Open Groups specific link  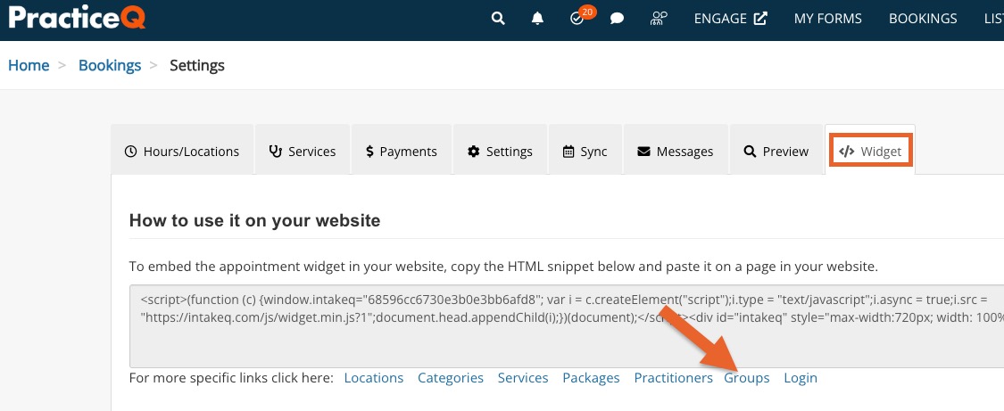(747, 378)
